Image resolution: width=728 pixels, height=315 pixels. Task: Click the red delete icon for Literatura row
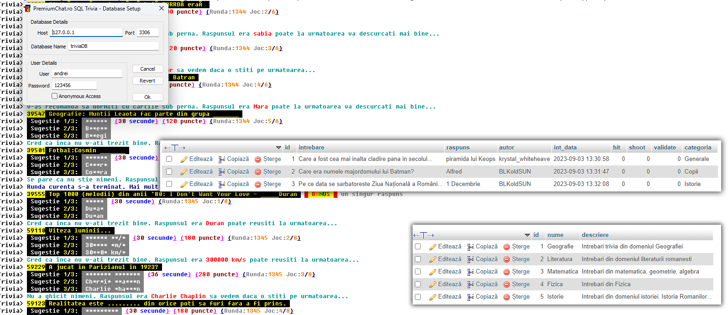pos(507,259)
